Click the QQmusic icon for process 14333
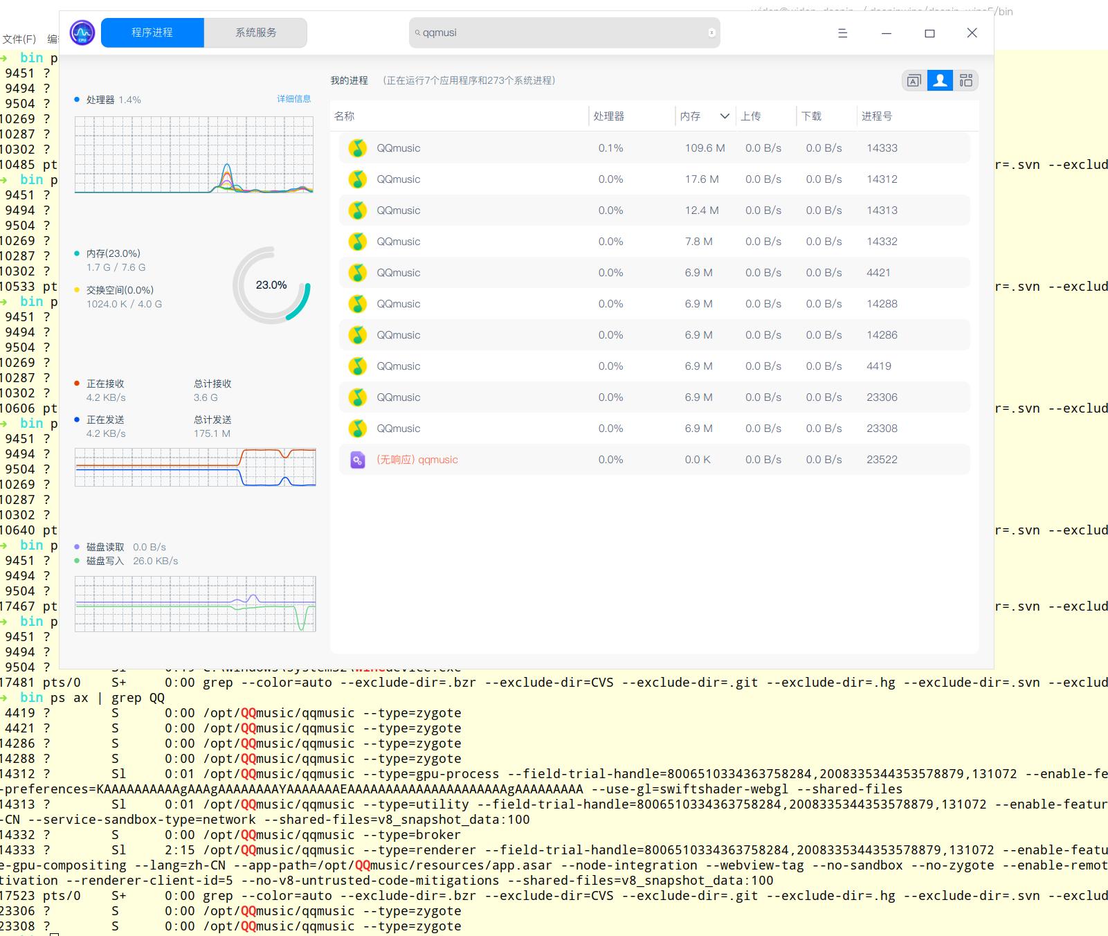Viewport: 1108px width, 936px height. pos(357,148)
